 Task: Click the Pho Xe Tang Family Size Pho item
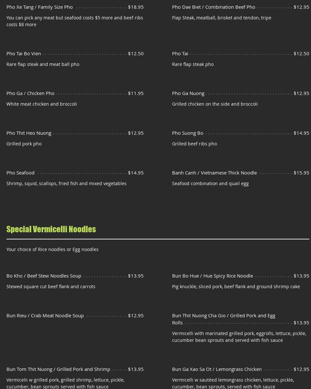click(x=40, y=7)
